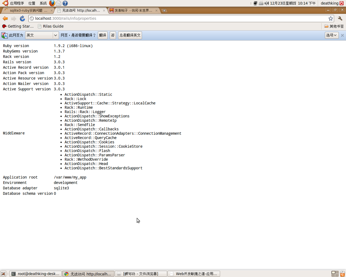Screen dimensions: 346x277
Task: Switch to the 文件浏览器 file browser window
Action: click(x=141, y=274)
